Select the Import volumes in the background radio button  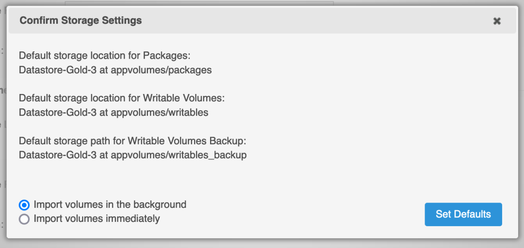tap(24, 205)
